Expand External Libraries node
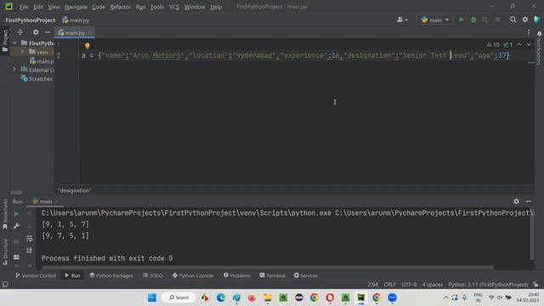Image resolution: width=544 pixels, height=306 pixels. point(14,70)
